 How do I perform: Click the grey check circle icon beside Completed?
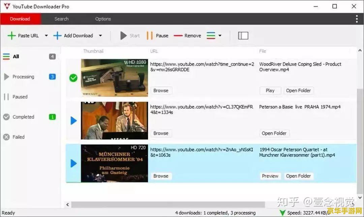point(6,117)
